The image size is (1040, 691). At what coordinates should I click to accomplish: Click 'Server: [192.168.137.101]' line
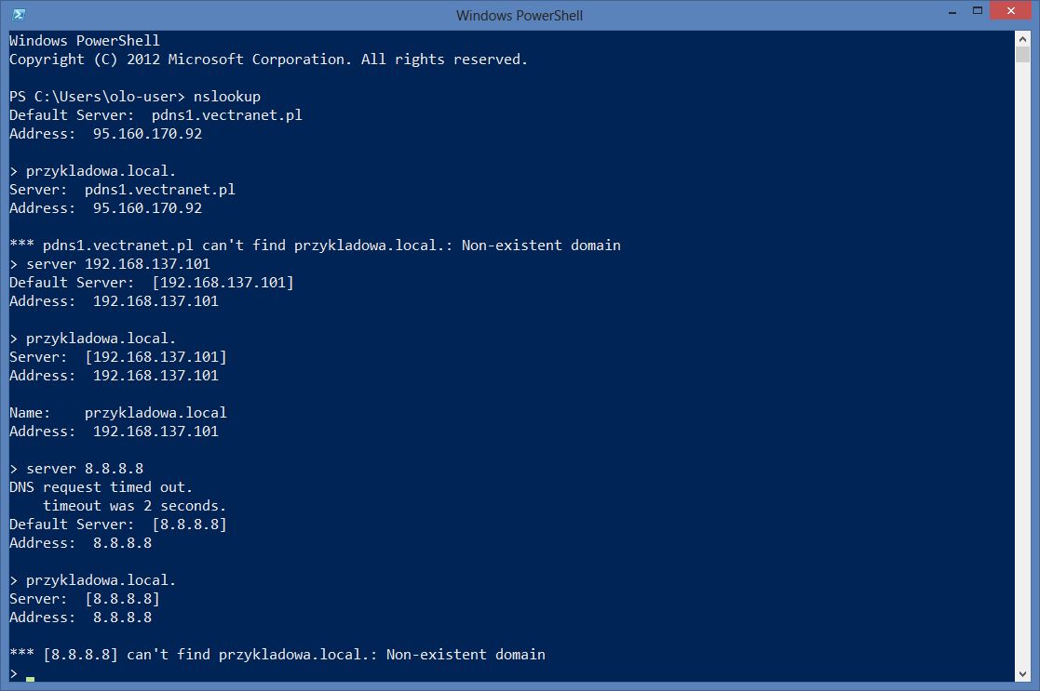(x=118, y=356)
